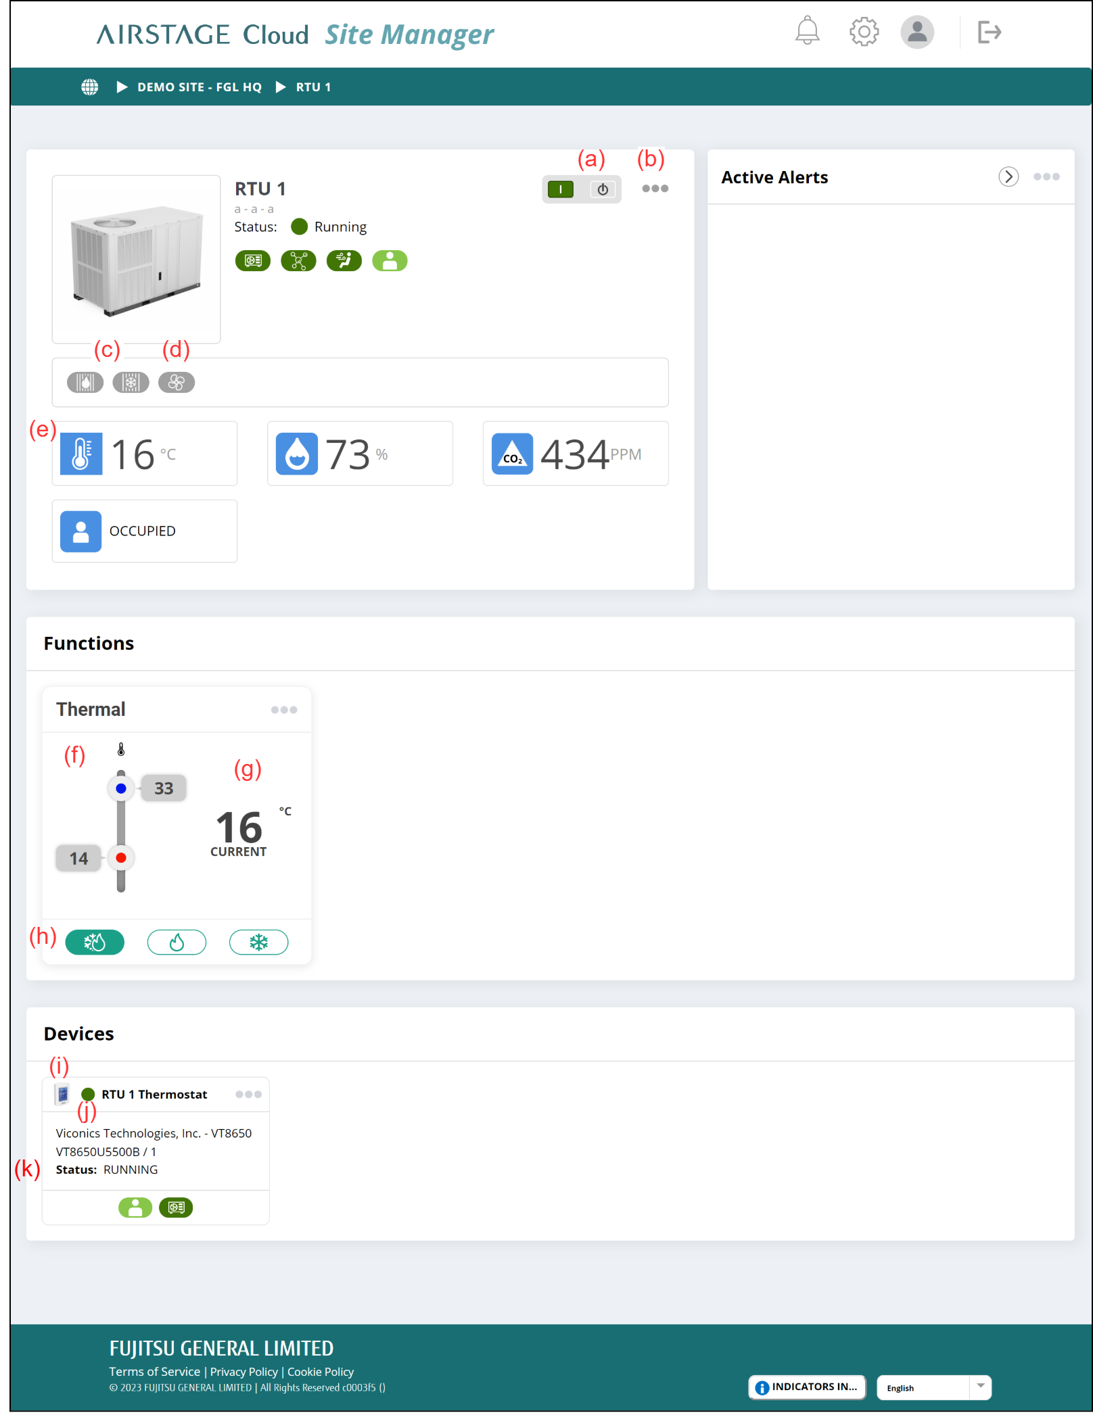Expand the Active Alerts arrow
This screenshot has height=1413, width=1093.
tap(1008, 177)
